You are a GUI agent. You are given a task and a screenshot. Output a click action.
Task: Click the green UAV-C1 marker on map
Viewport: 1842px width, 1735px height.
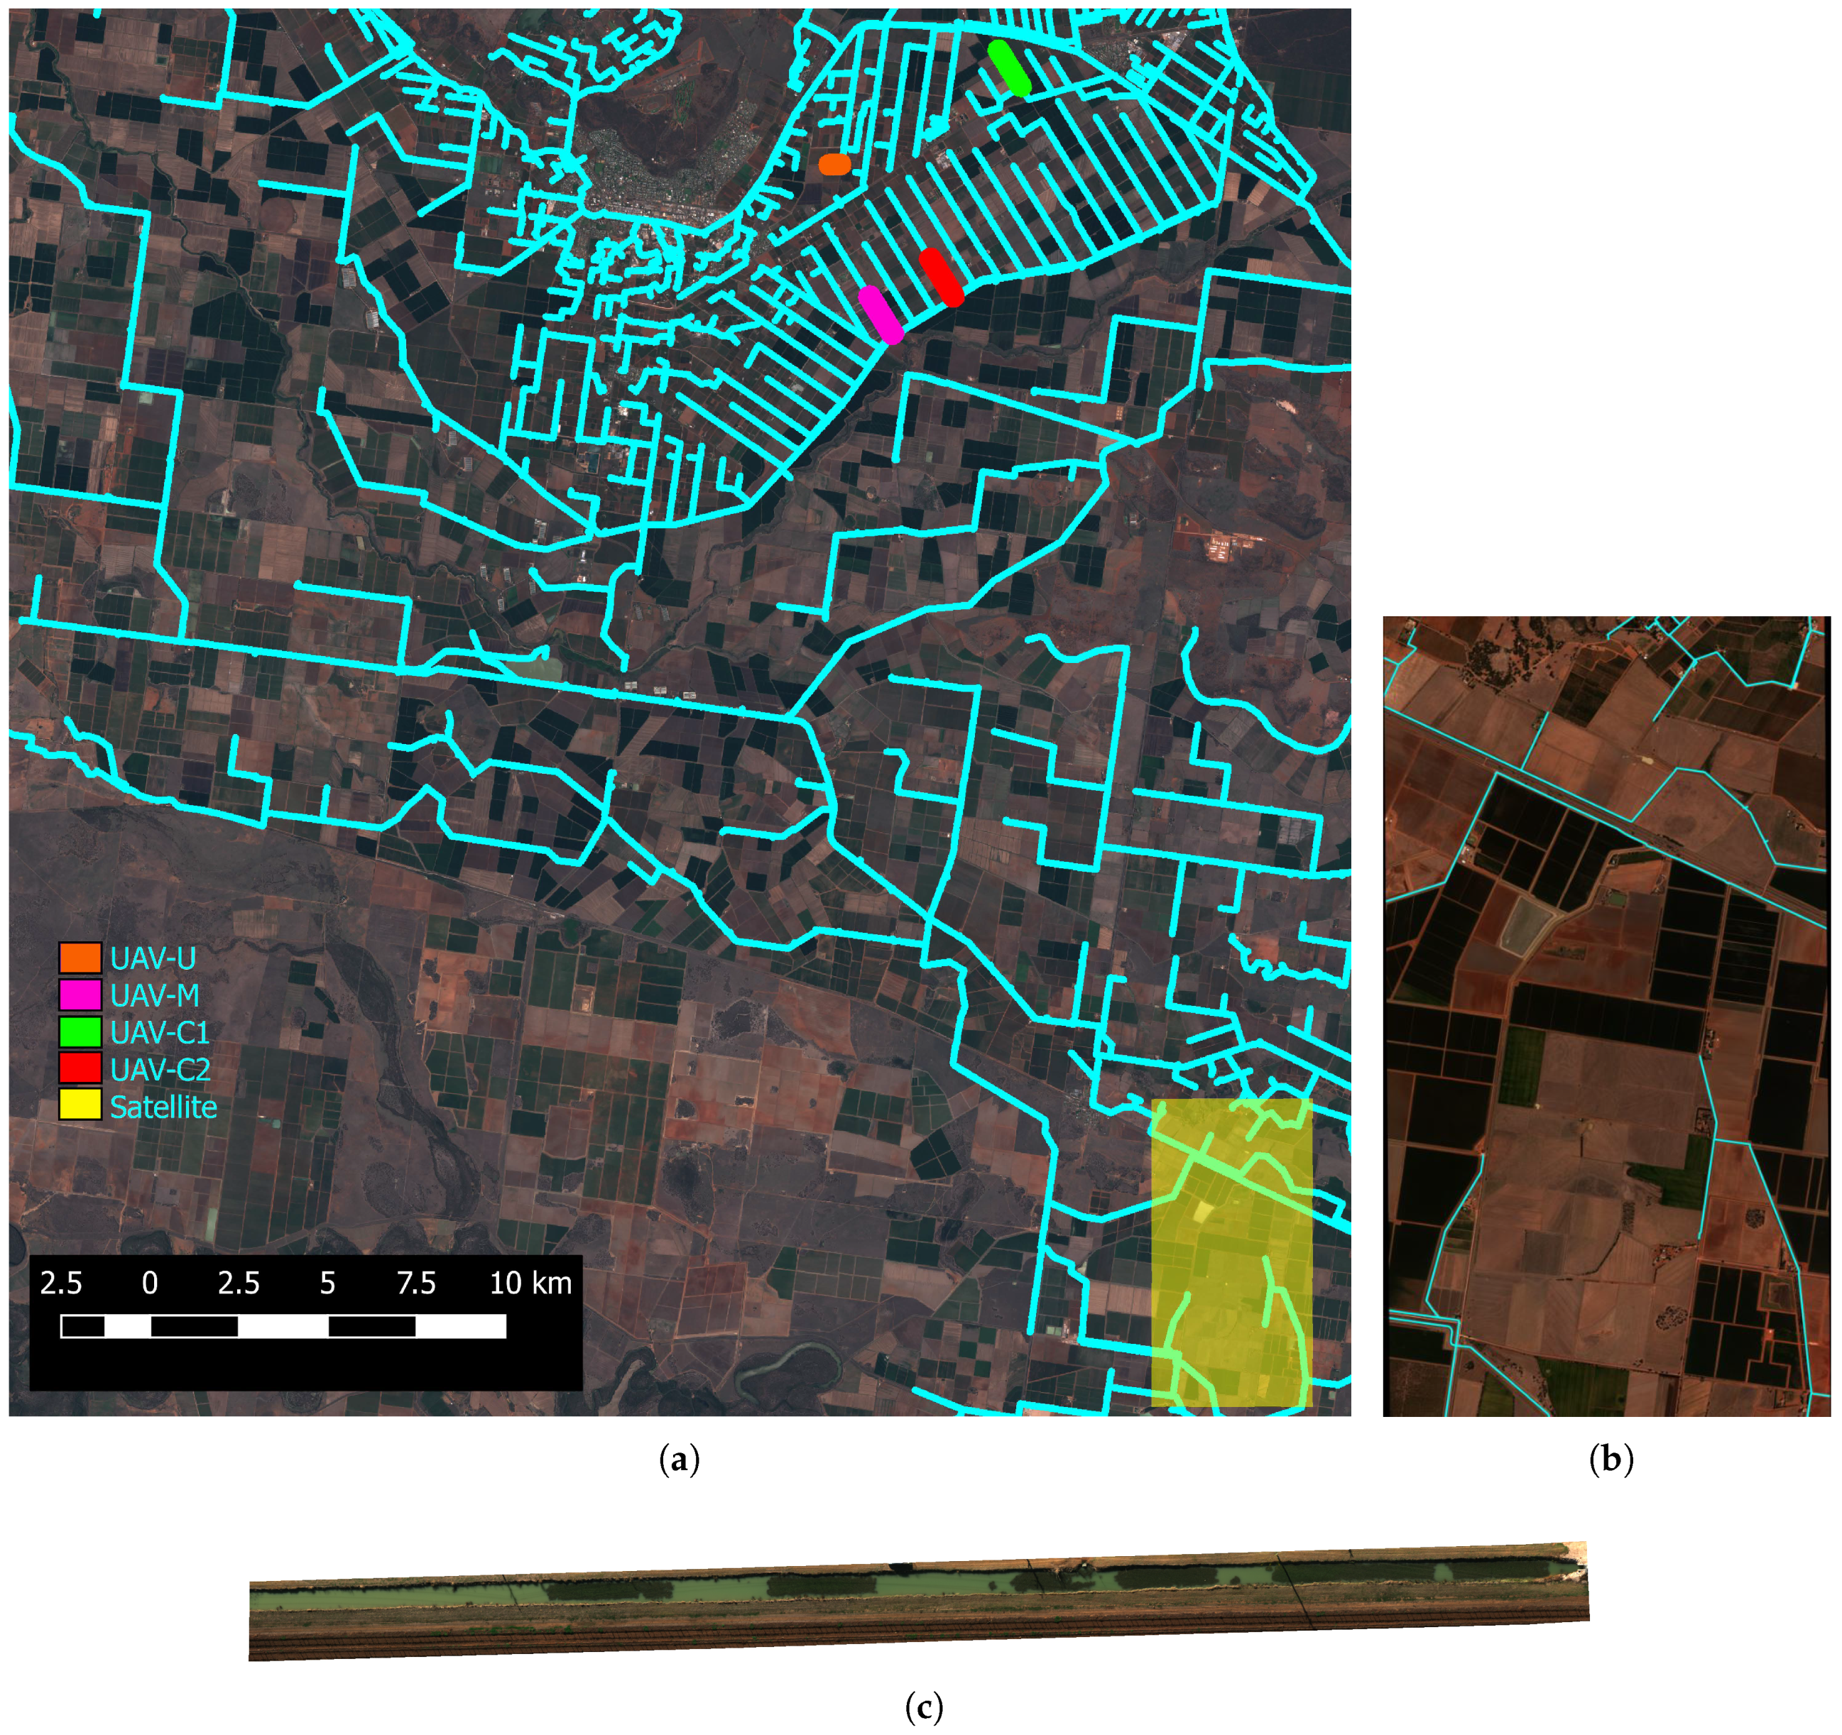point(1008,67)
